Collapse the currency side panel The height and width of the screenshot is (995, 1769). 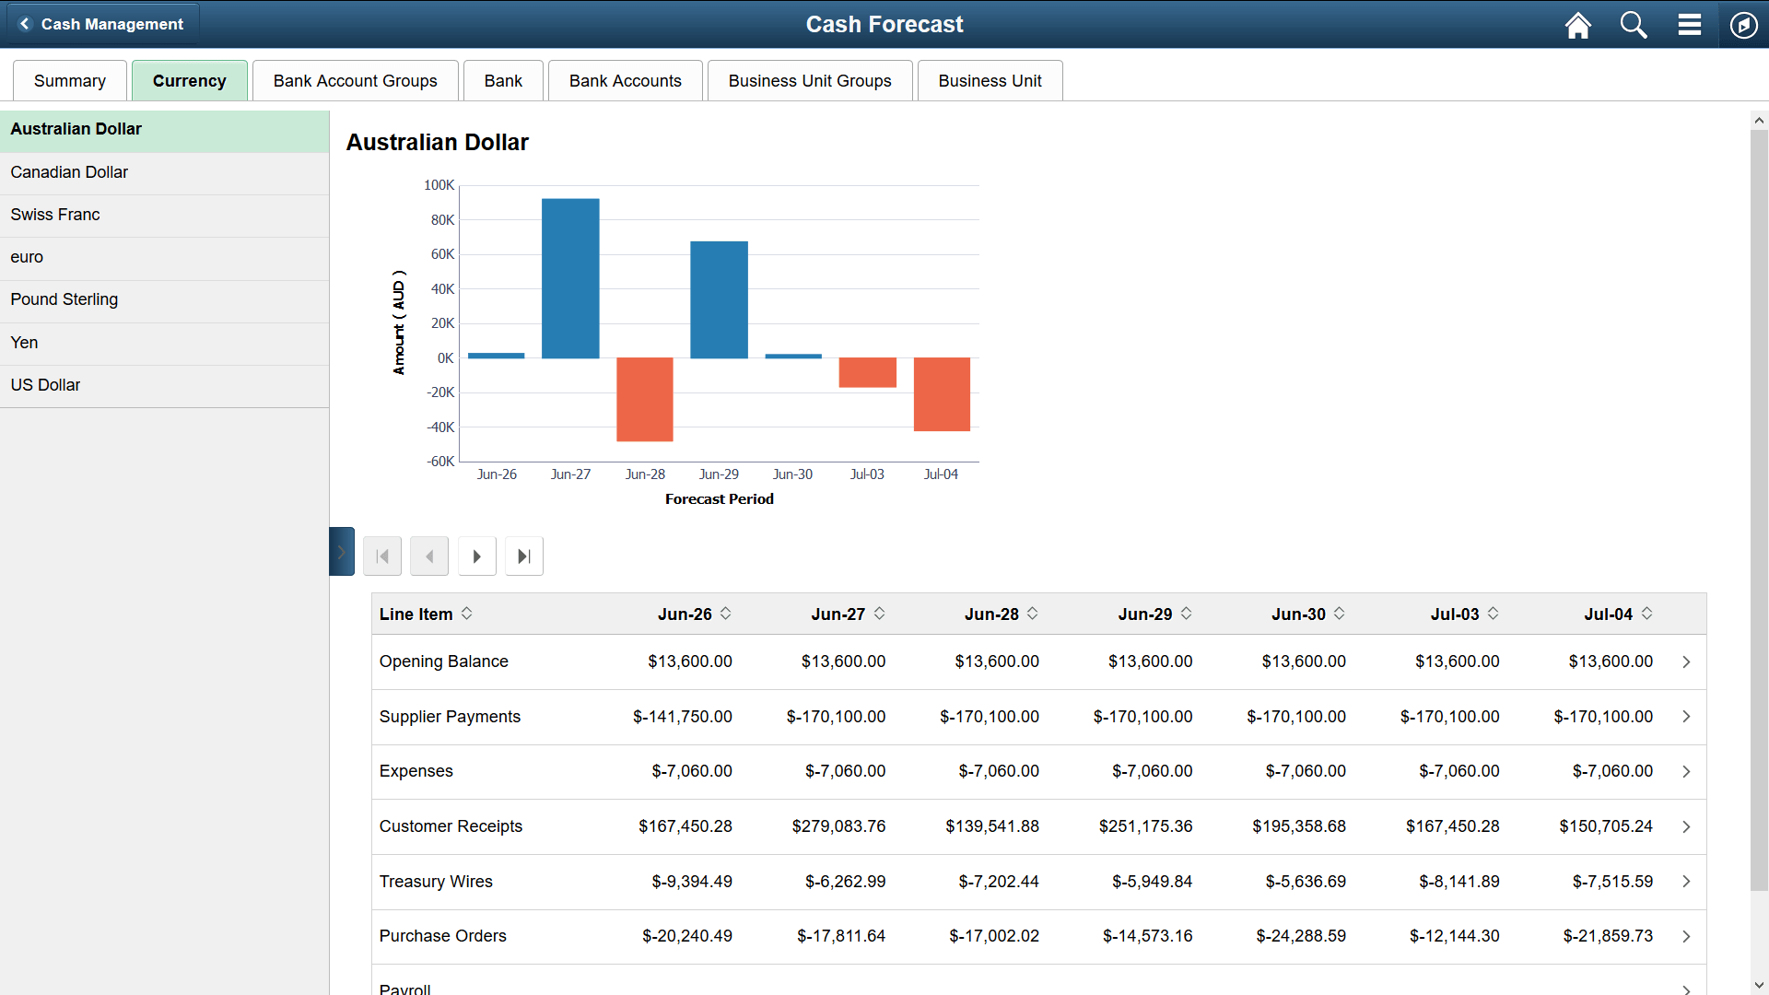click(x=341, y=551)
